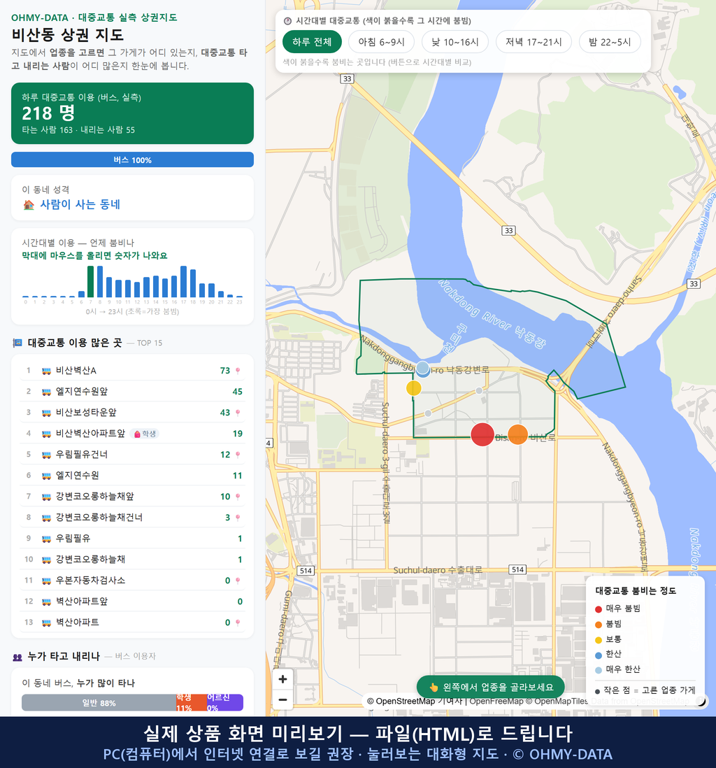Viewport: 716px width, 768px height.
Task: Click the value 73 in 비산벽산A row
Action: tap(224, 371)
